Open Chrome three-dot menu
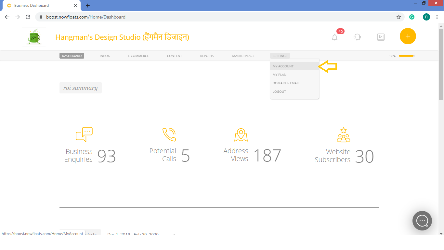 [x=437, y=17]
